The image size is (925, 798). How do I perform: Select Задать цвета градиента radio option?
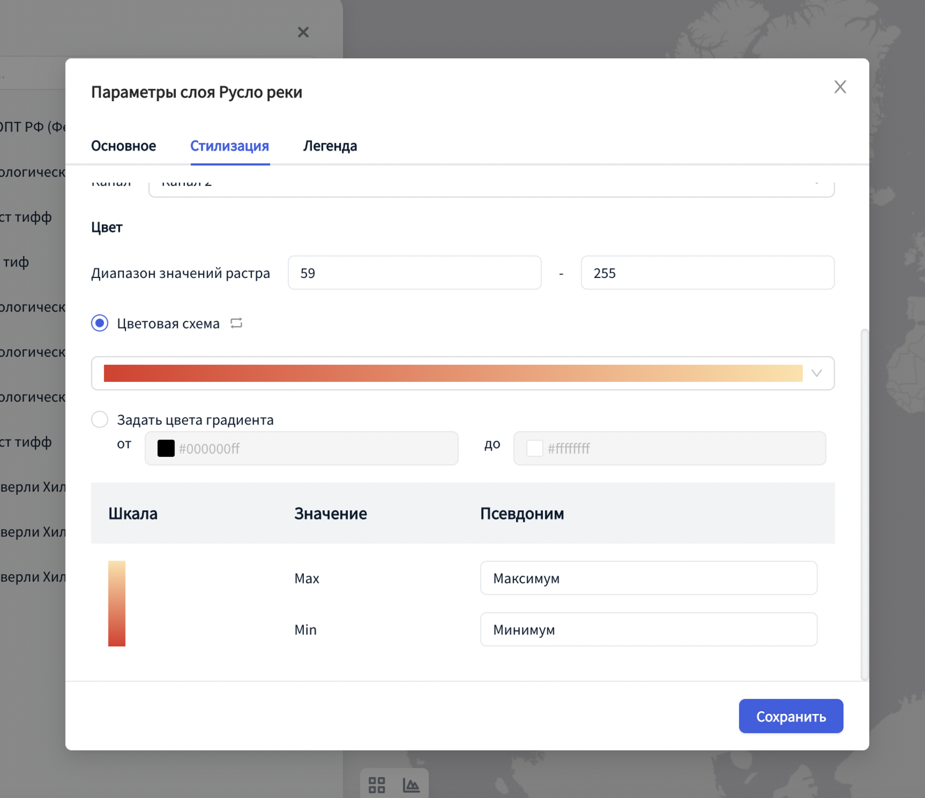click(100, 420)
